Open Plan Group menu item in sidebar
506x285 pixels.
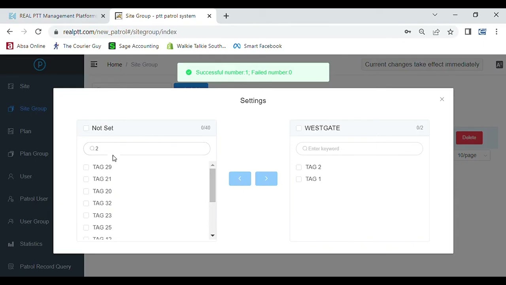pos(34,154)
